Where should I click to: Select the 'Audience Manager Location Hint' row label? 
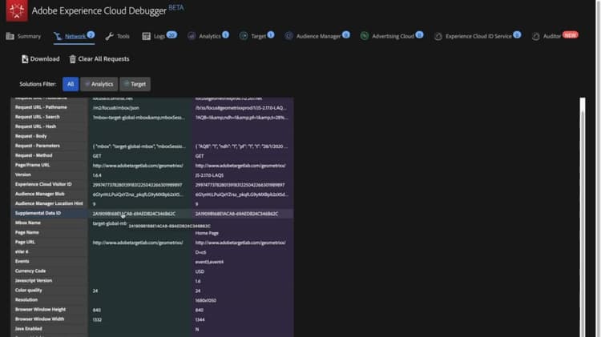pyautogui.click(x=49, y=203)
